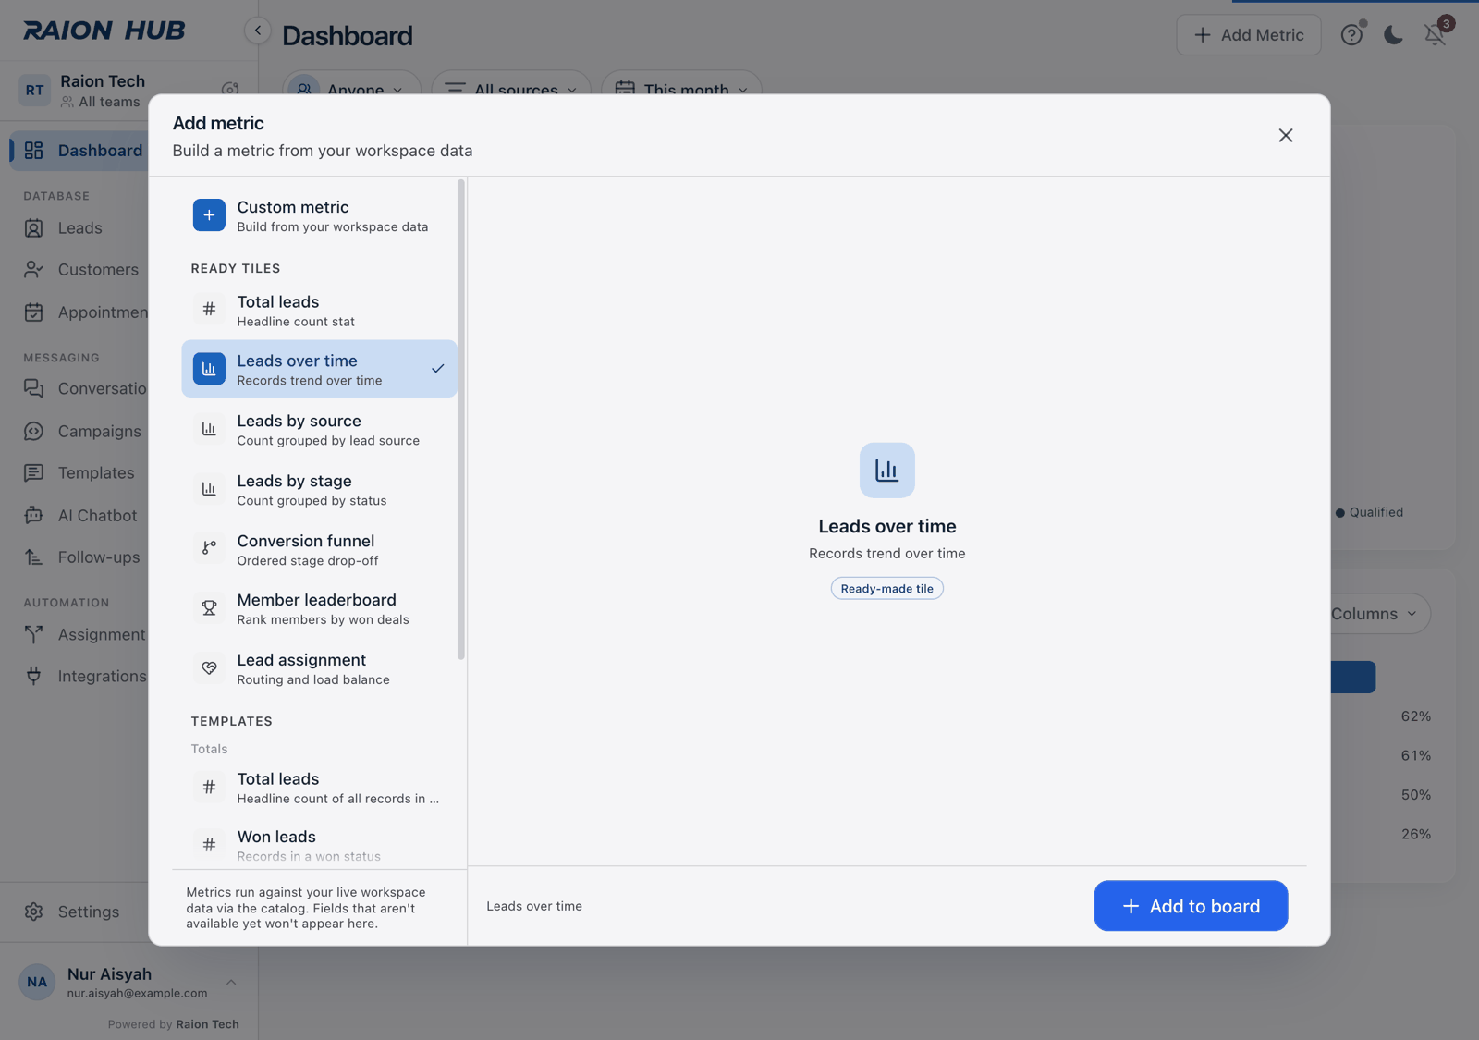Viewport: 1479px width, 1040px height.
Task: Click the Templates Total leads hash icon
Action: click(209, 787)
